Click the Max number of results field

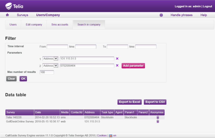click(47, 72)
